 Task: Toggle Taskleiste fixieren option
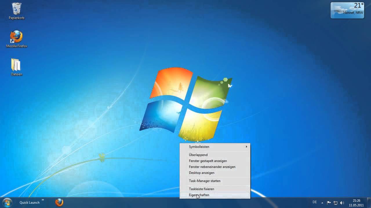[x=215, y=189]
